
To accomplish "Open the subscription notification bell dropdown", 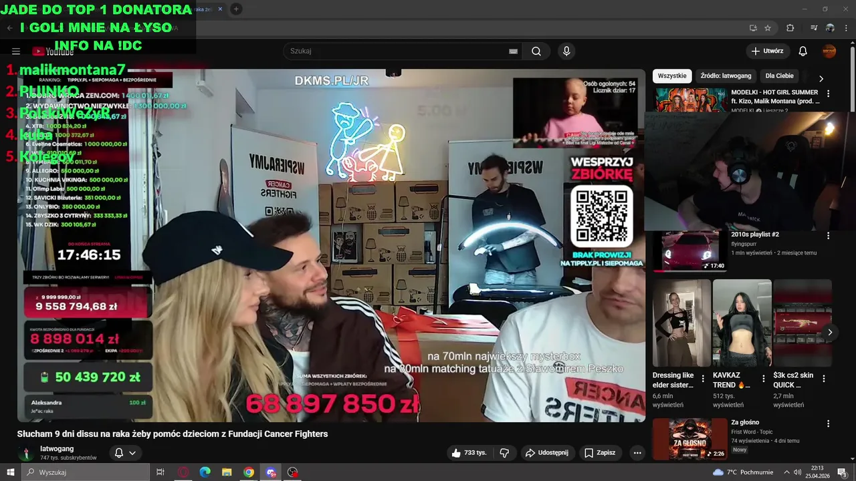I will coord(125,453).
